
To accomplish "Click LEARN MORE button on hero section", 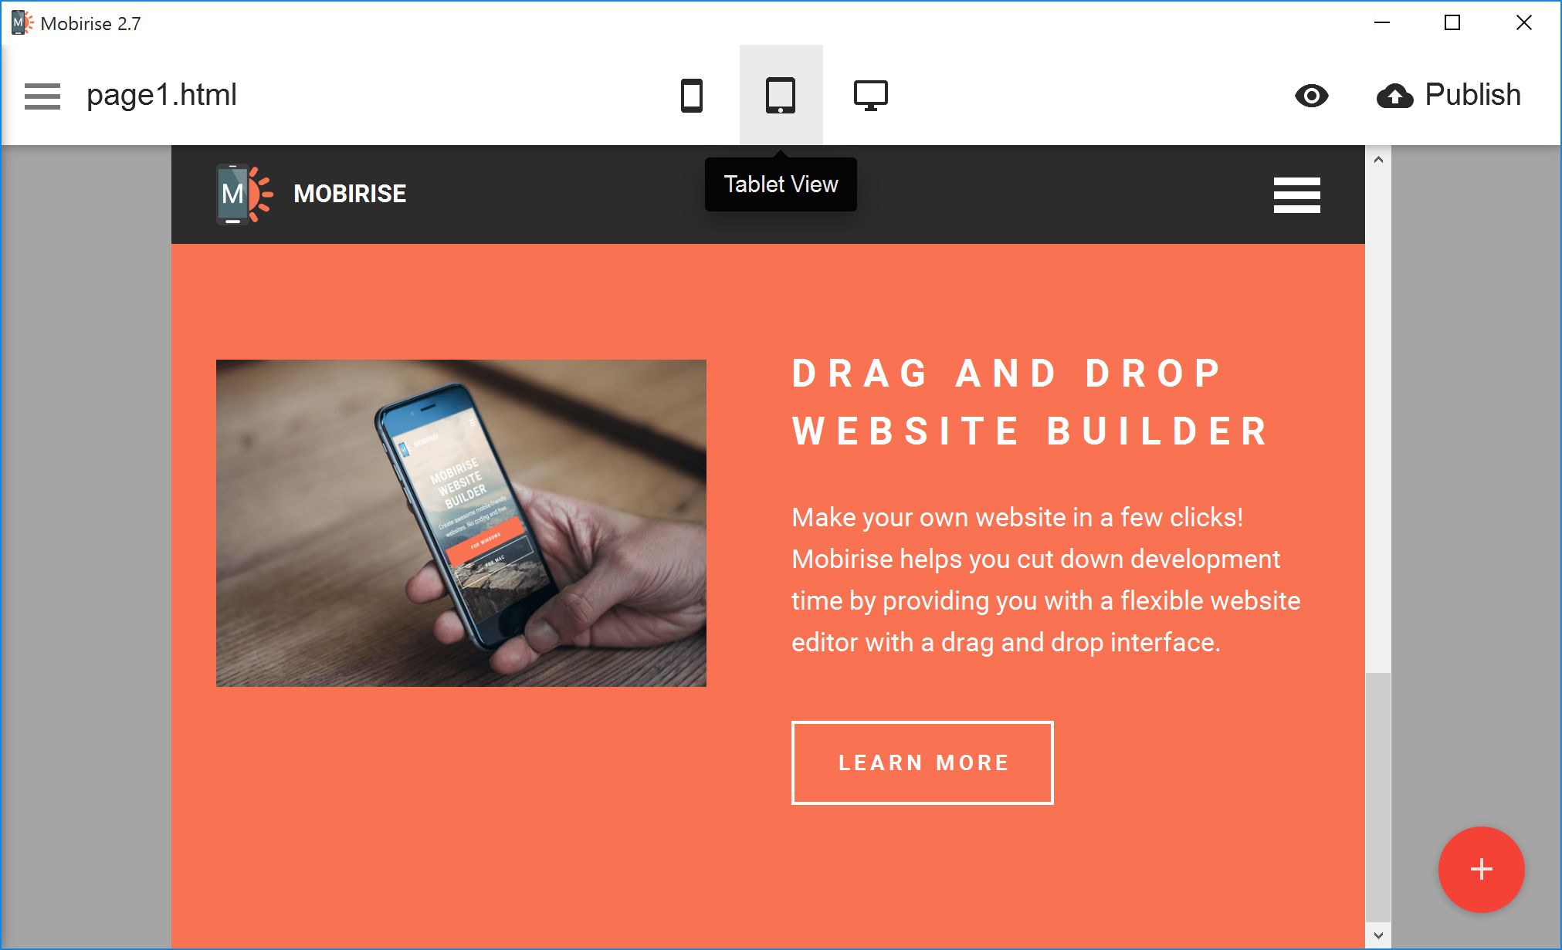I will tap(925, 762).
